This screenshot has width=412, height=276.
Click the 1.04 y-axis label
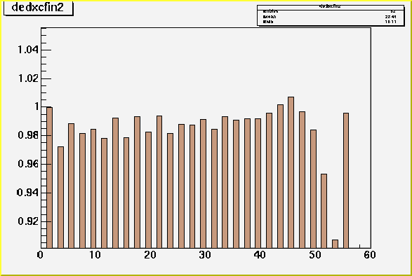(28, 50)
